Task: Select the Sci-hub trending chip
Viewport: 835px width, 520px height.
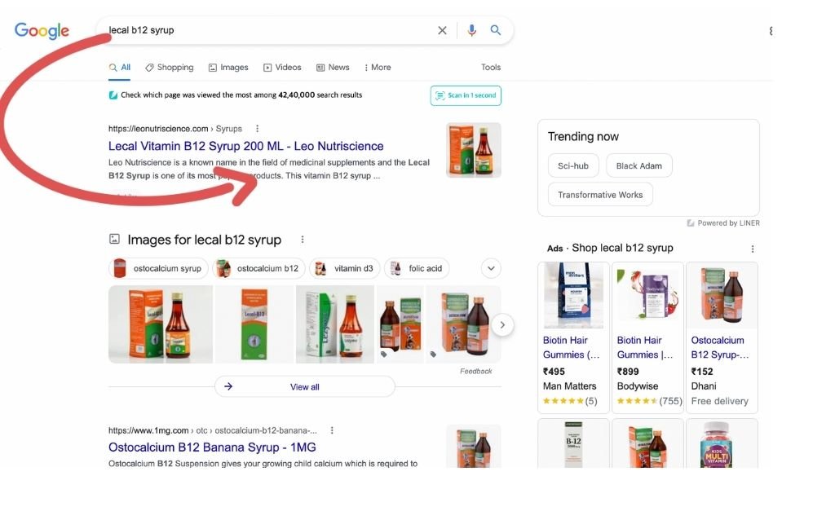Action: (573, 165)
